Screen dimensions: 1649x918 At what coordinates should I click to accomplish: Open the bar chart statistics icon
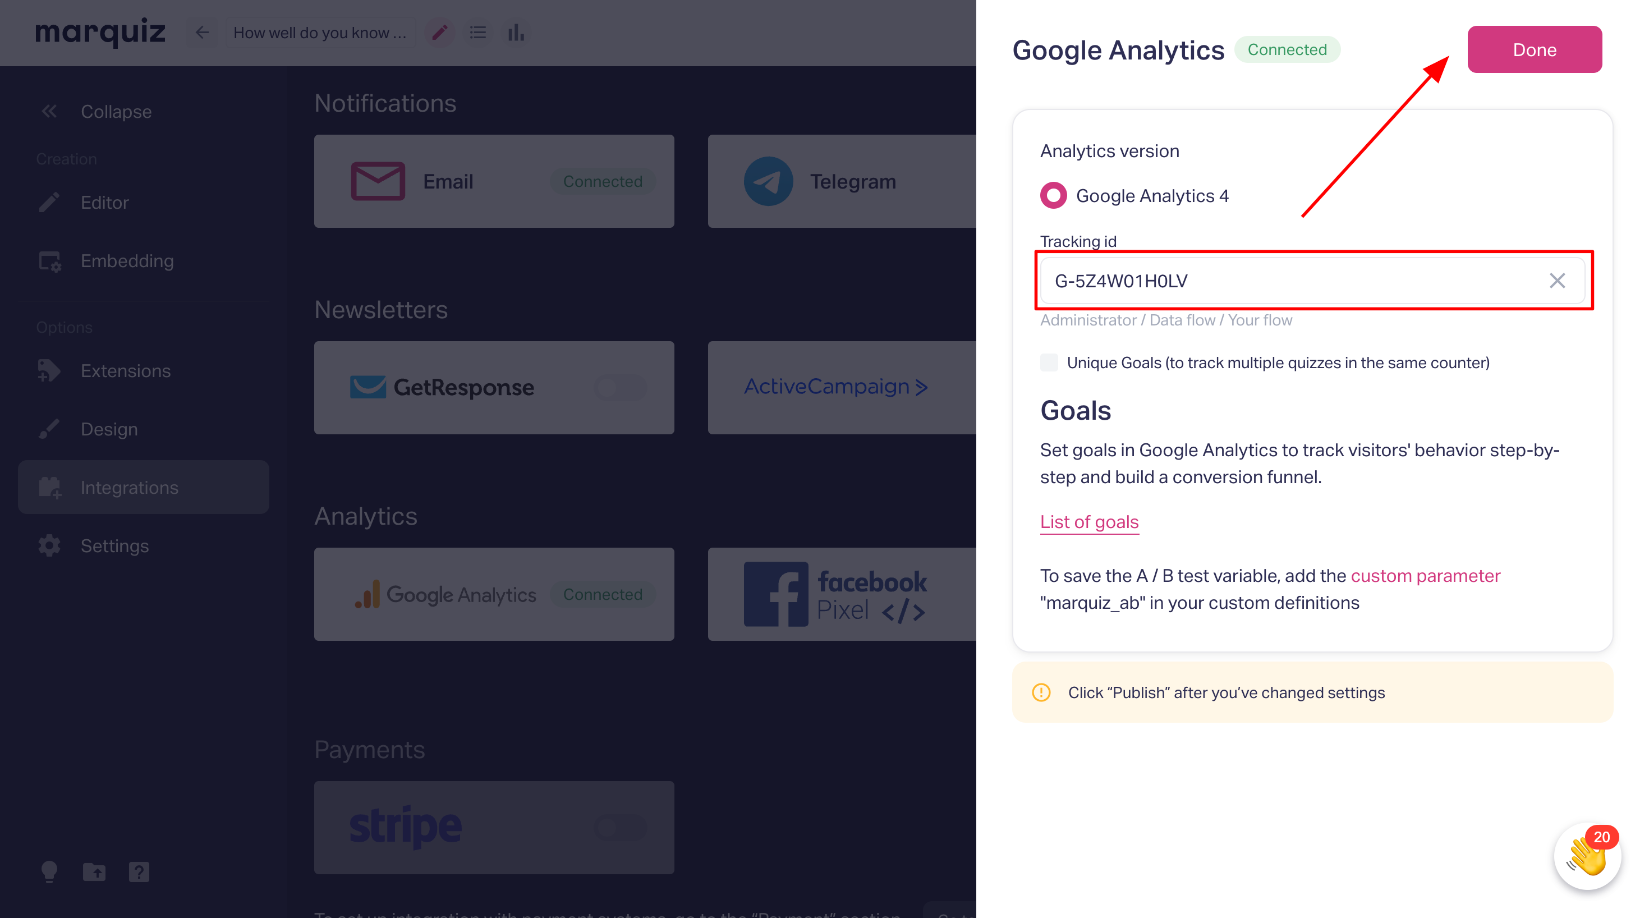pyautogui.click(x=516, y=33)
